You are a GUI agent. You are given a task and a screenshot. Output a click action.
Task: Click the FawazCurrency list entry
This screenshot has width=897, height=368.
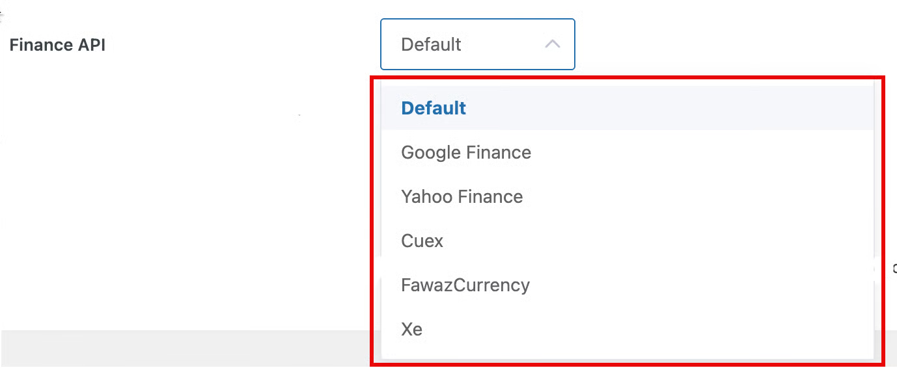point(465,285)
